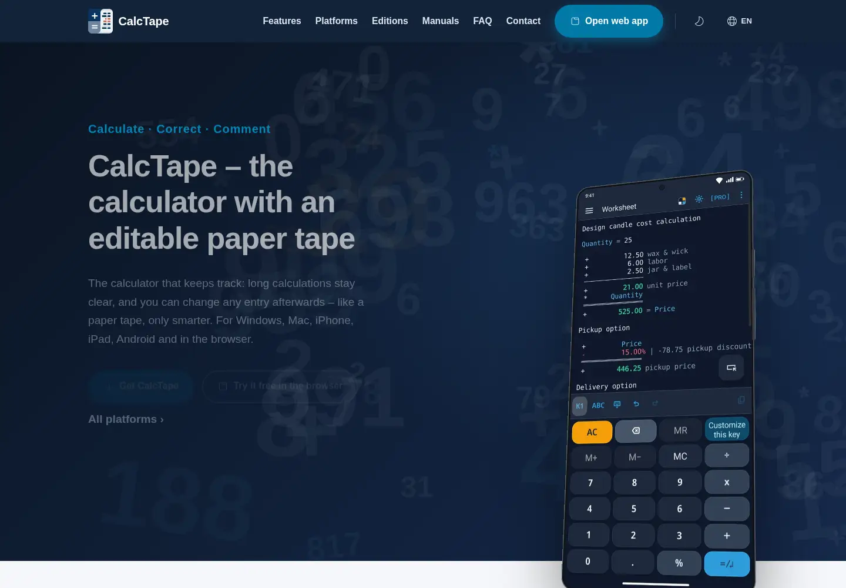Viewport: 846px width, 588px height.
Task: Click the '525.00' total on the tape
Action: [630, 311]
